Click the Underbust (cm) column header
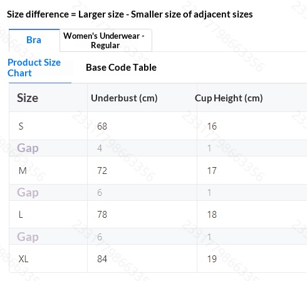Screen dimensions: 307x281 pos(124,98)
